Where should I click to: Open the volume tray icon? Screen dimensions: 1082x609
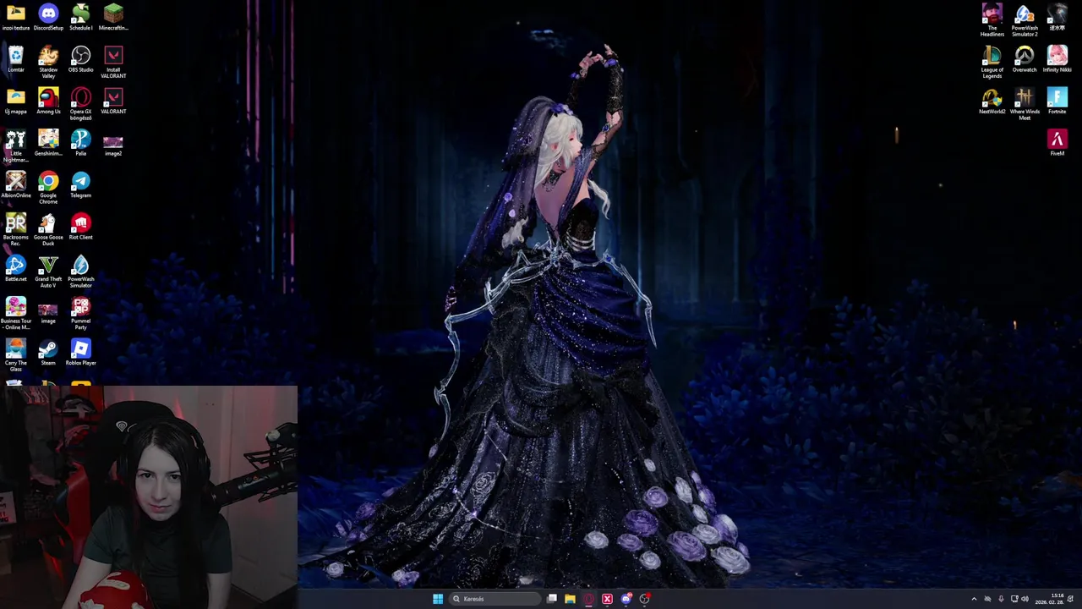coord(1025,599)
